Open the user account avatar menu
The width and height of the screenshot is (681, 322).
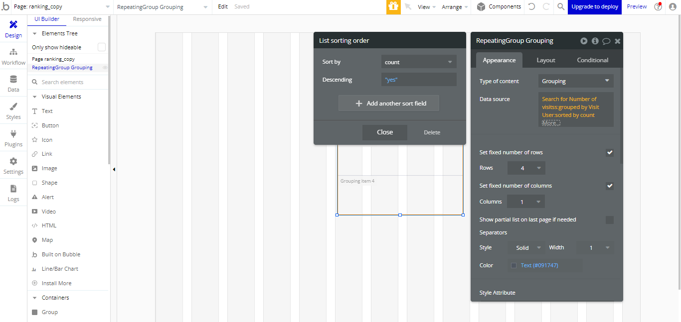click(x=672, y=7)
